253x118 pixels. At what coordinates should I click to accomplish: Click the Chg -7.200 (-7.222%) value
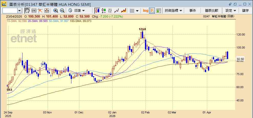[108, 16]
